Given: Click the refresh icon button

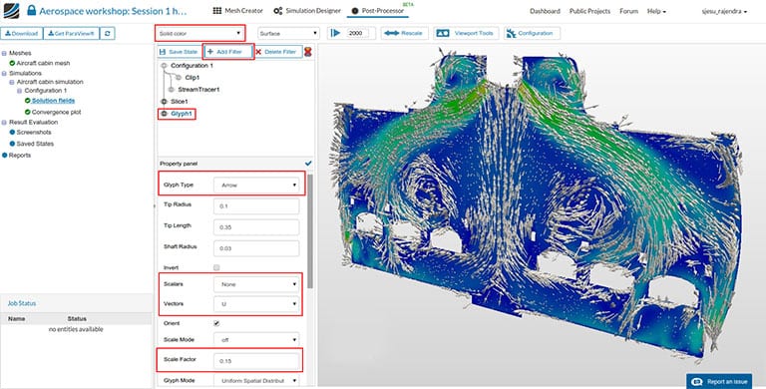Looking at the screenshot, I should pos(107,33).
